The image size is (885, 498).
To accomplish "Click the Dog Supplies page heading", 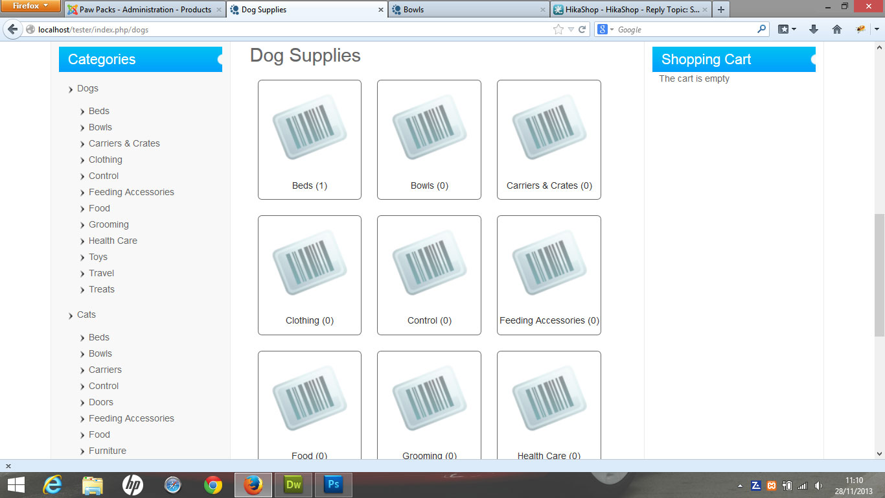I will tap(305, 55).
